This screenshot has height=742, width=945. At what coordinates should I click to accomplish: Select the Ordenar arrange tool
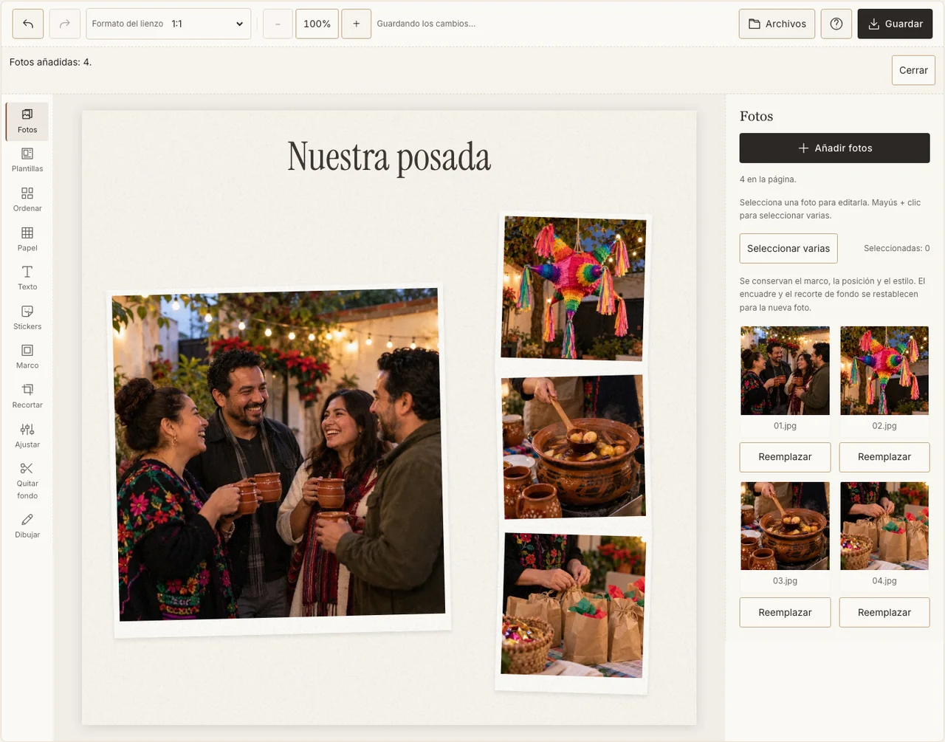[x=27, y=200]
